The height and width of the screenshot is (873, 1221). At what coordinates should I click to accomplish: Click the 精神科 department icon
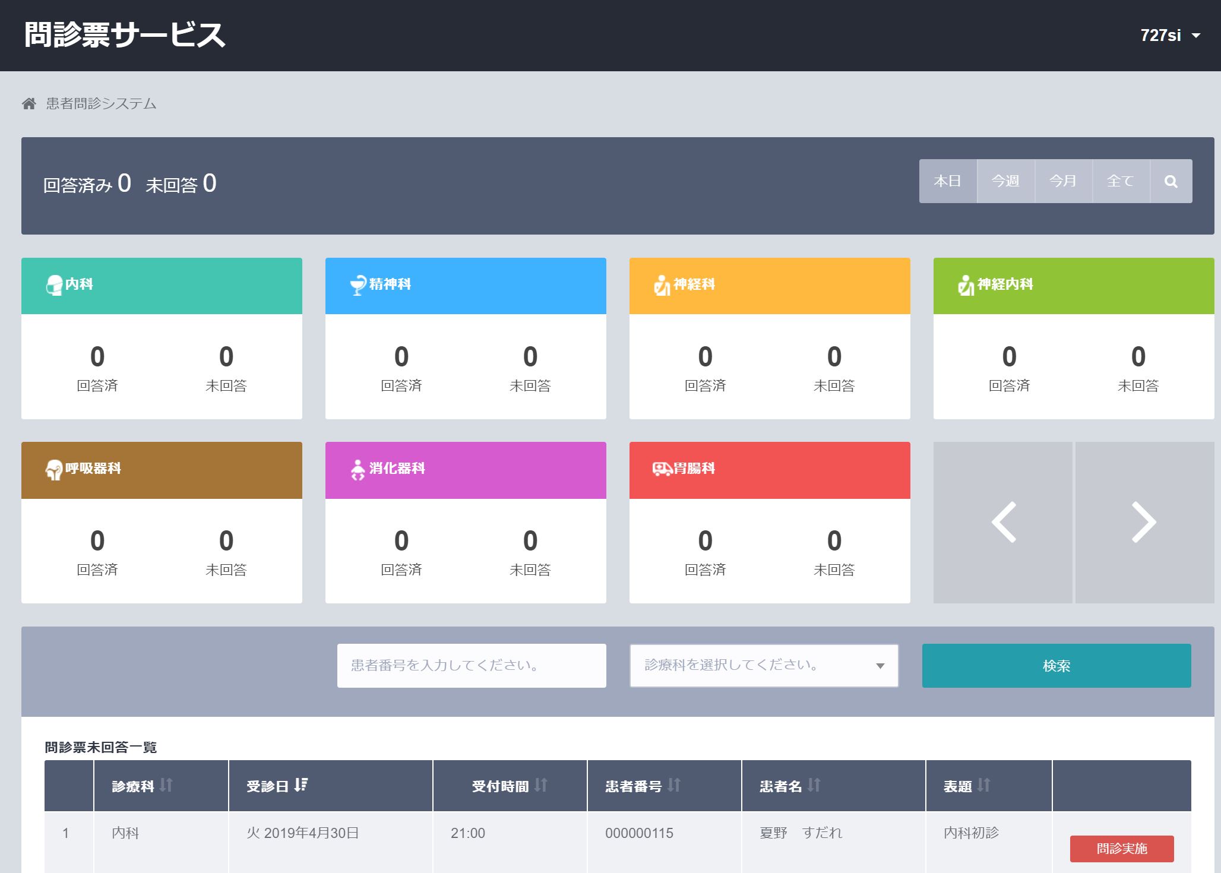(358, 285)
